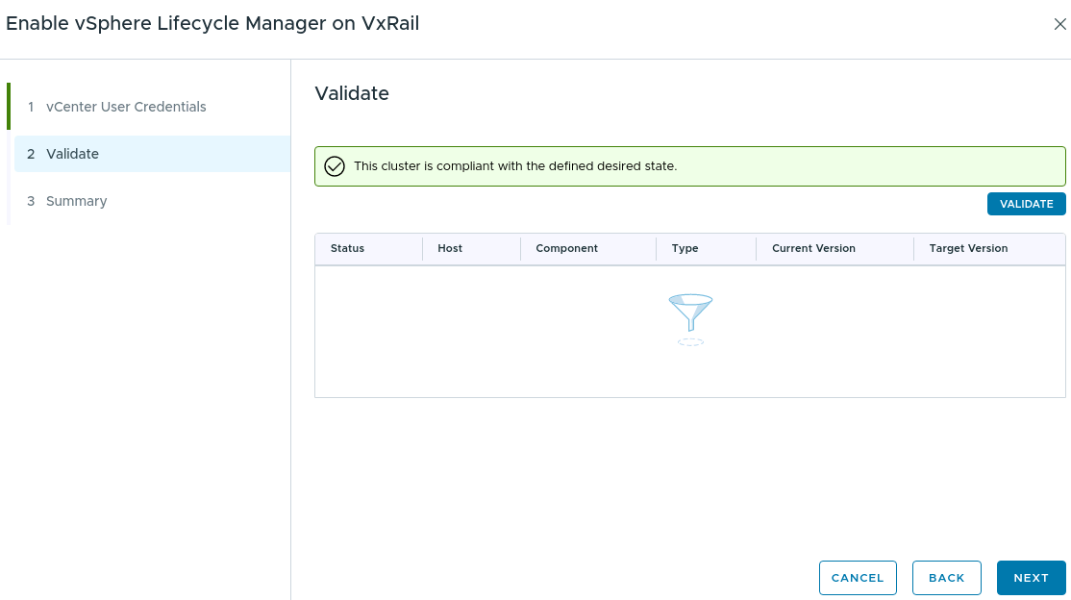
Task: Click the Type column header
Action: (x=685, y=248)
